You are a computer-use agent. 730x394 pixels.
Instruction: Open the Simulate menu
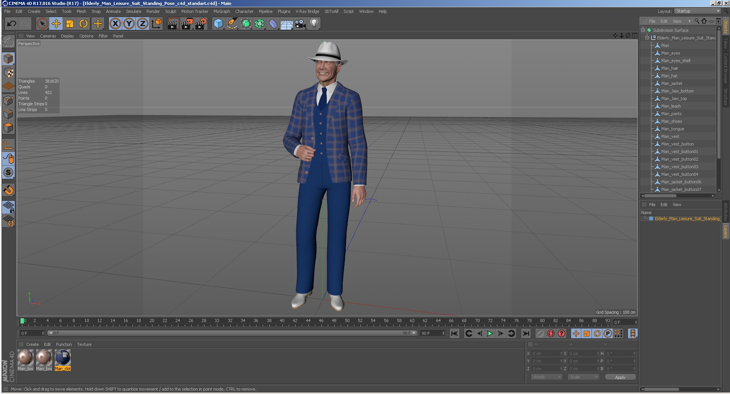tap(134, 11)
